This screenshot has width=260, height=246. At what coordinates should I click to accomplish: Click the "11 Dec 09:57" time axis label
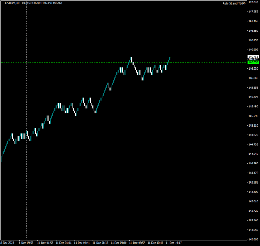pos(137,243)
